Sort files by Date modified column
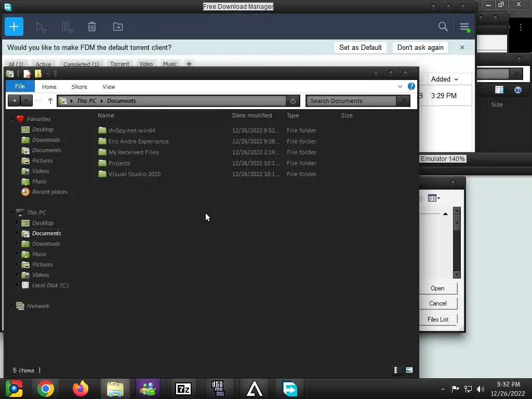Image resolution: width=532 pixels, height=399 pixels. pos(252,115)
